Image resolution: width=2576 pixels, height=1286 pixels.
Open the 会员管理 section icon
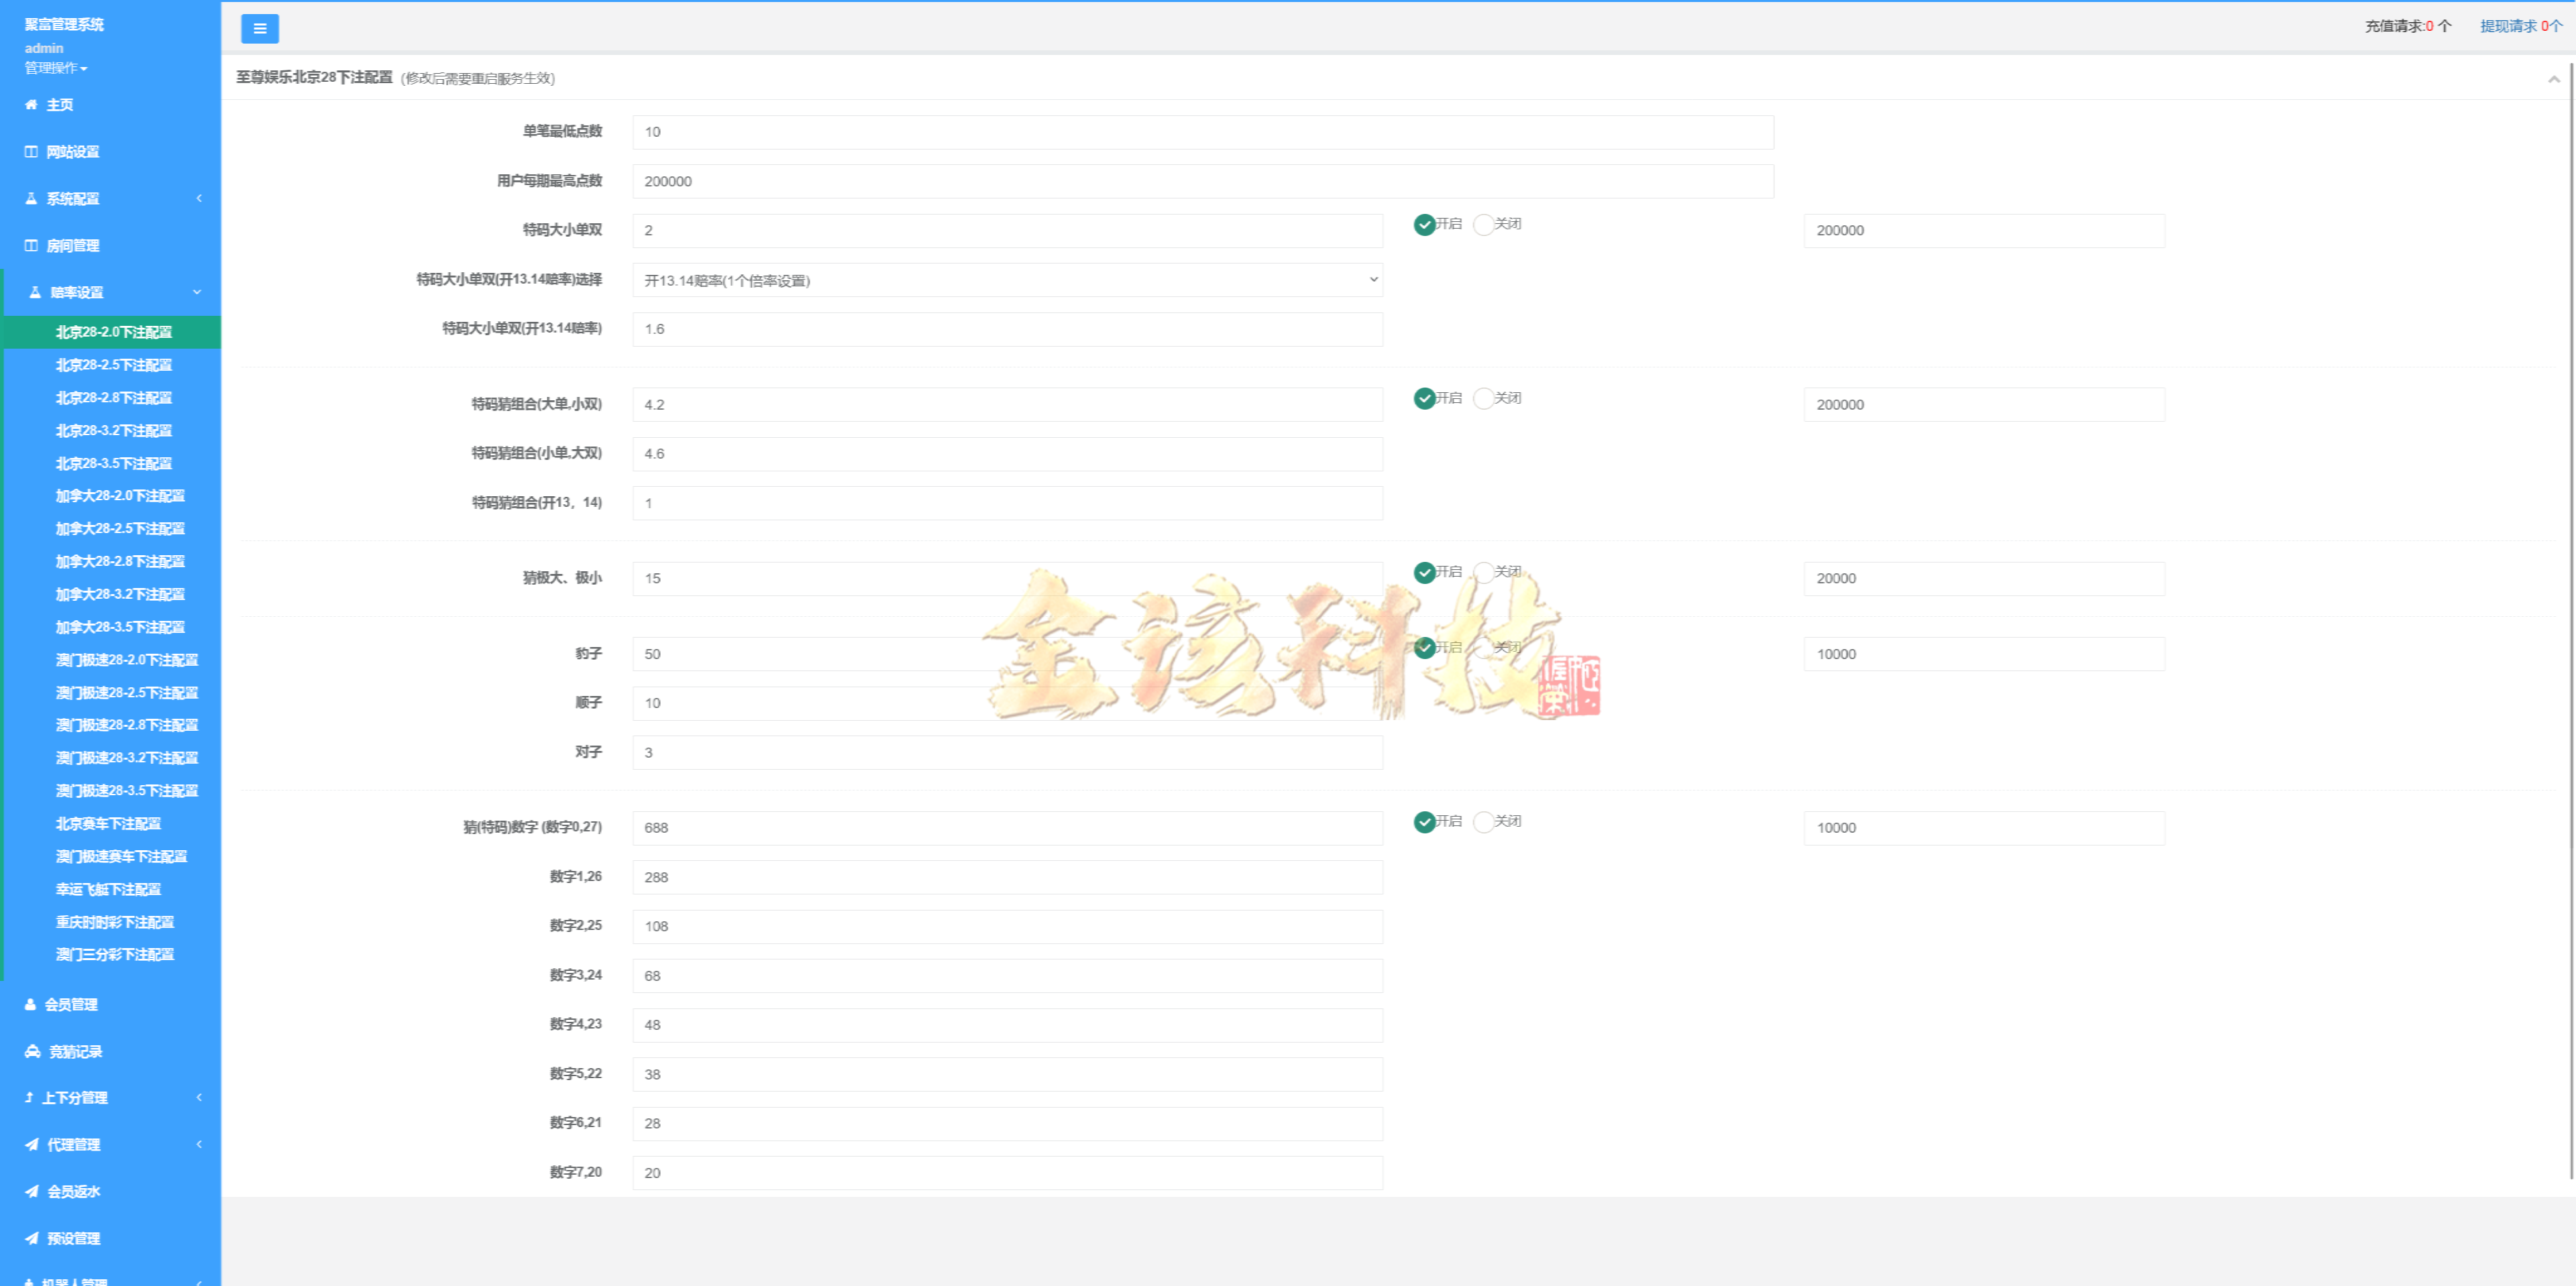tap(30, 1004)
